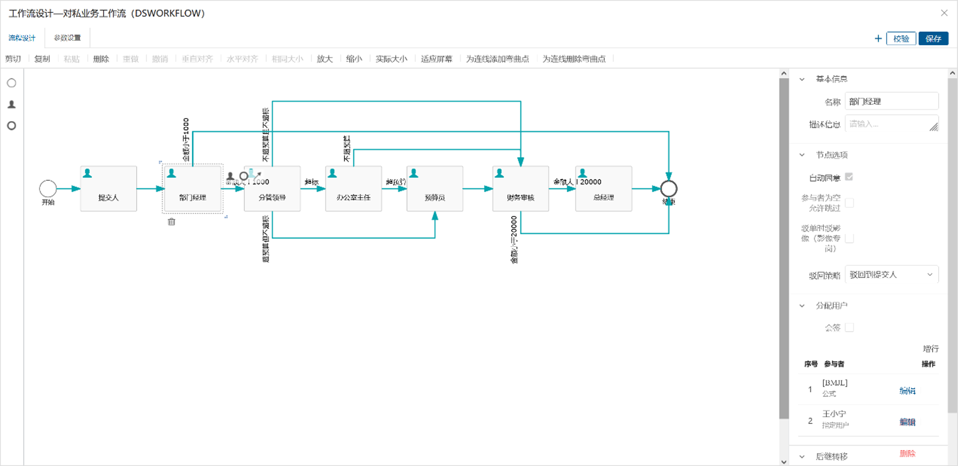The height and width of the screenshot is (466, 958).
Task: Select the user task icon in palette
Action: [x=11, y=104]
